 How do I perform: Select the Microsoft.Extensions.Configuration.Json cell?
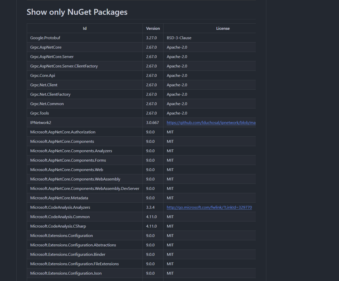[x=66, y=273]
